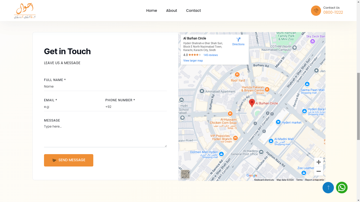The height and width of the screenshot is (202, 360).
Task: Click the Aminabad Apartment map marker
Action: tap(202, 91)
